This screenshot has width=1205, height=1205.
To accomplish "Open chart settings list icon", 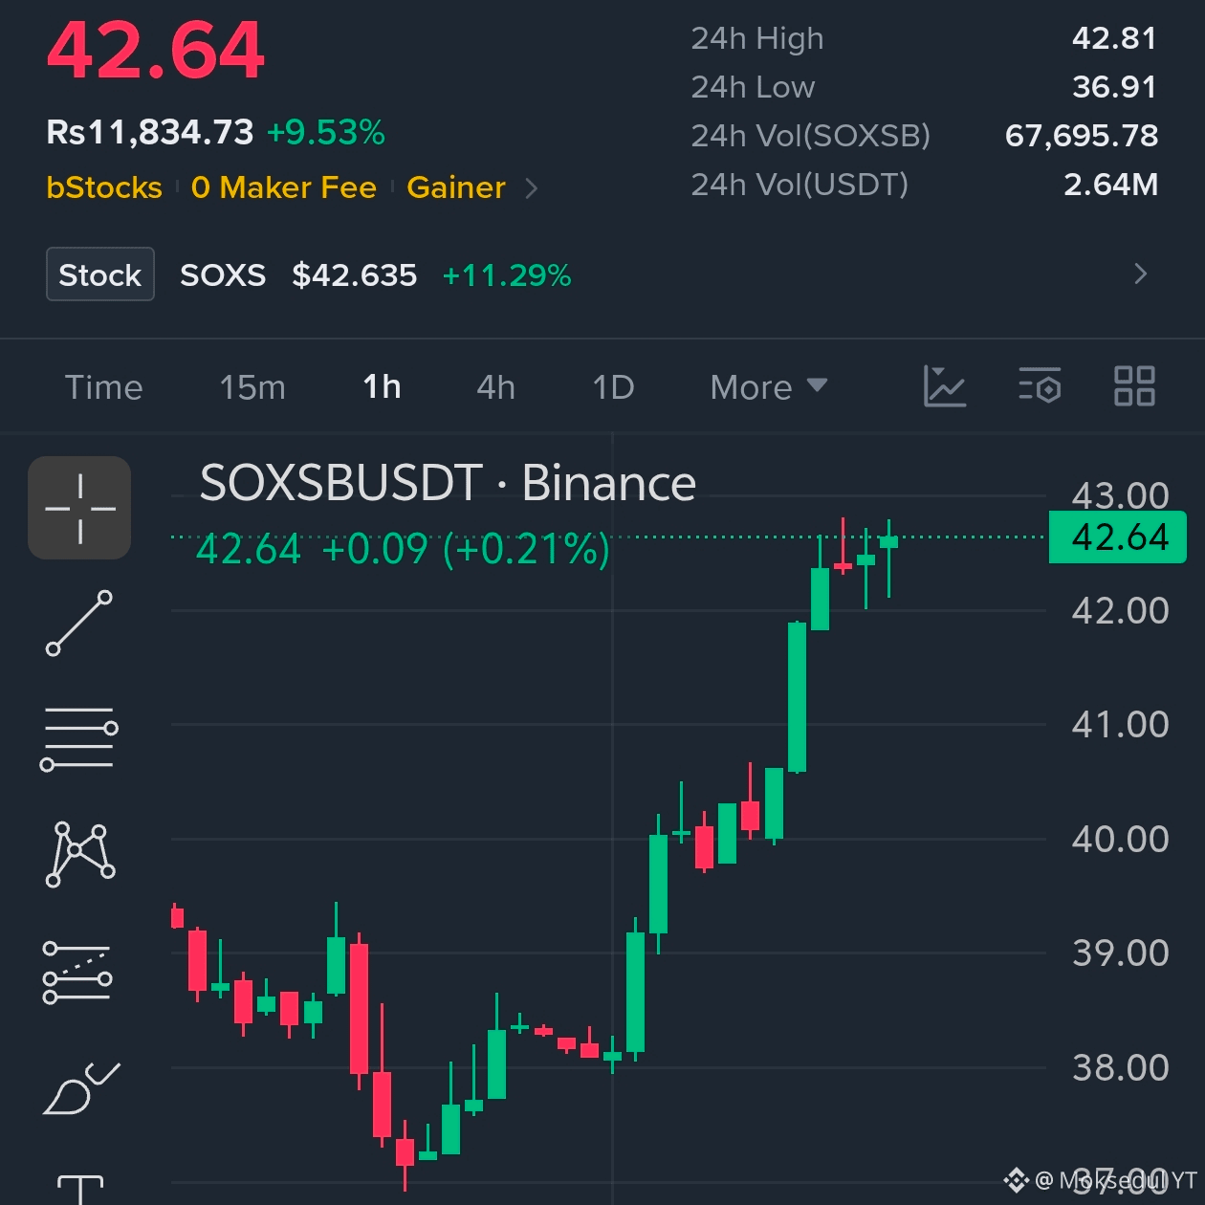I will pos(1040,386).
